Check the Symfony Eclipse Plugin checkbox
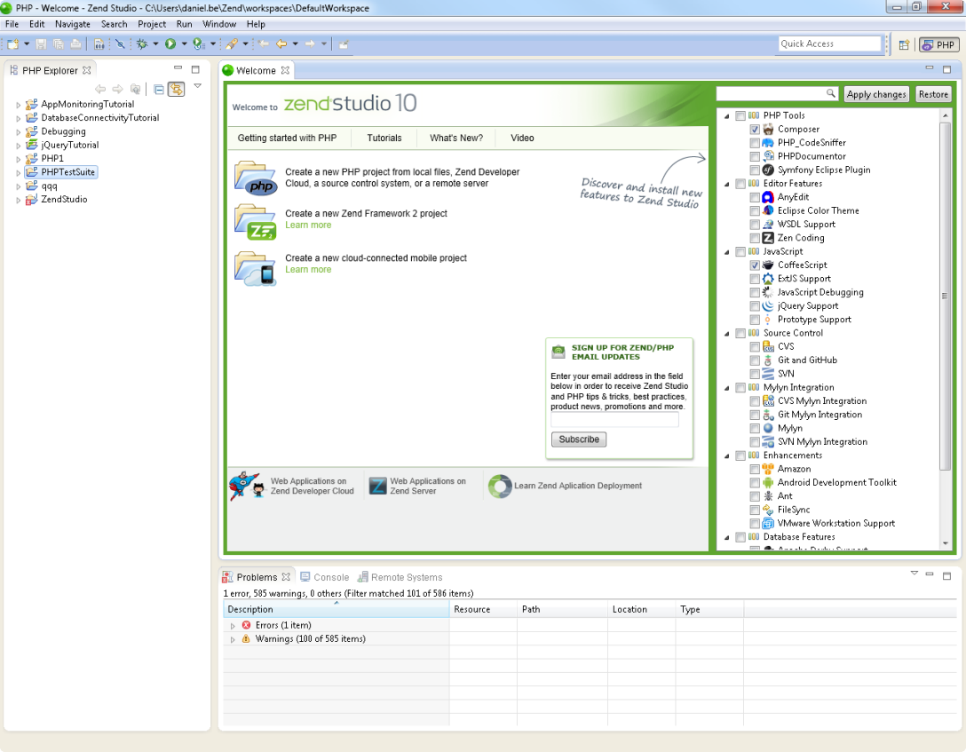The image size is (966, 752). [x=755, y=170]
